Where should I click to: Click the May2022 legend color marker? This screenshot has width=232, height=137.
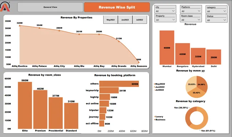[x=155, y=84]
